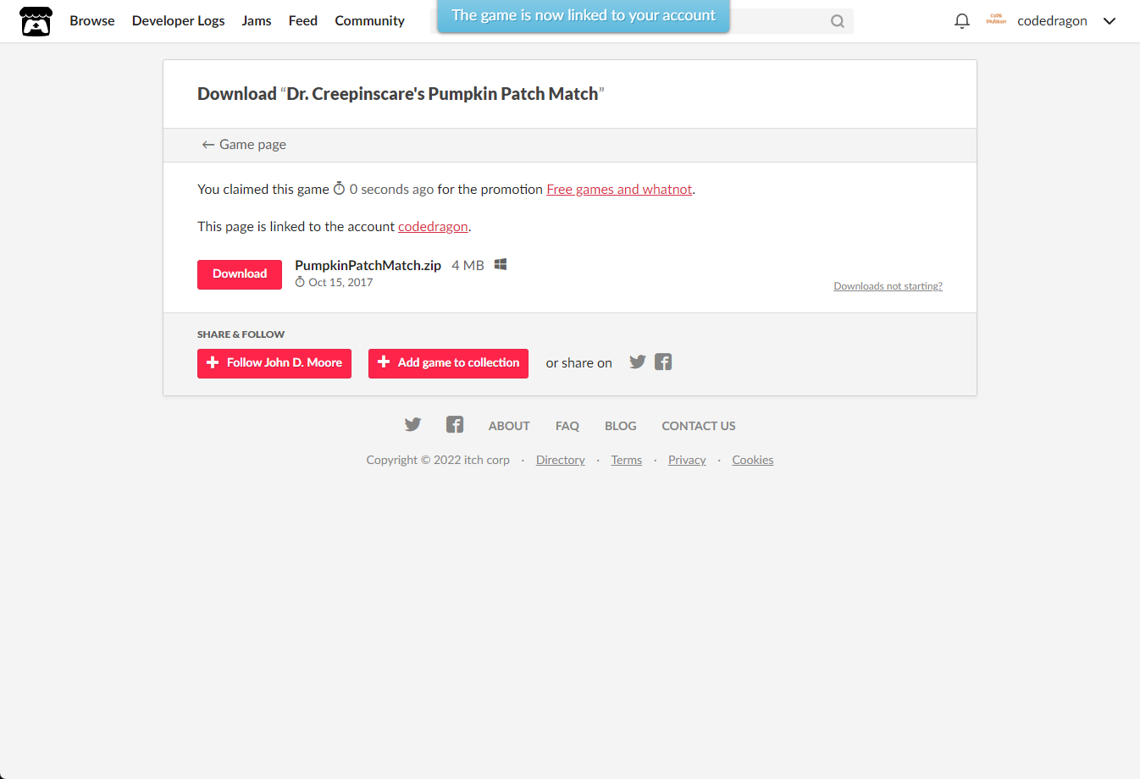The width and height of the screenshot is (1140, 779).
Task: Click the '4 MB' file size
Action: pos(468,265)
